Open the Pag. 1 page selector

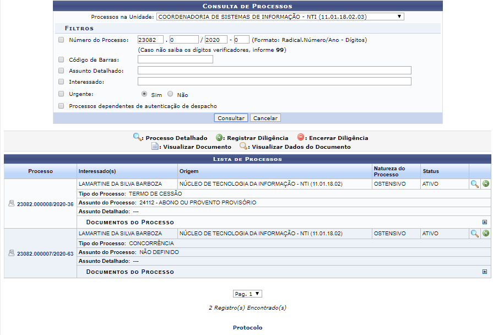pos(247,294)
